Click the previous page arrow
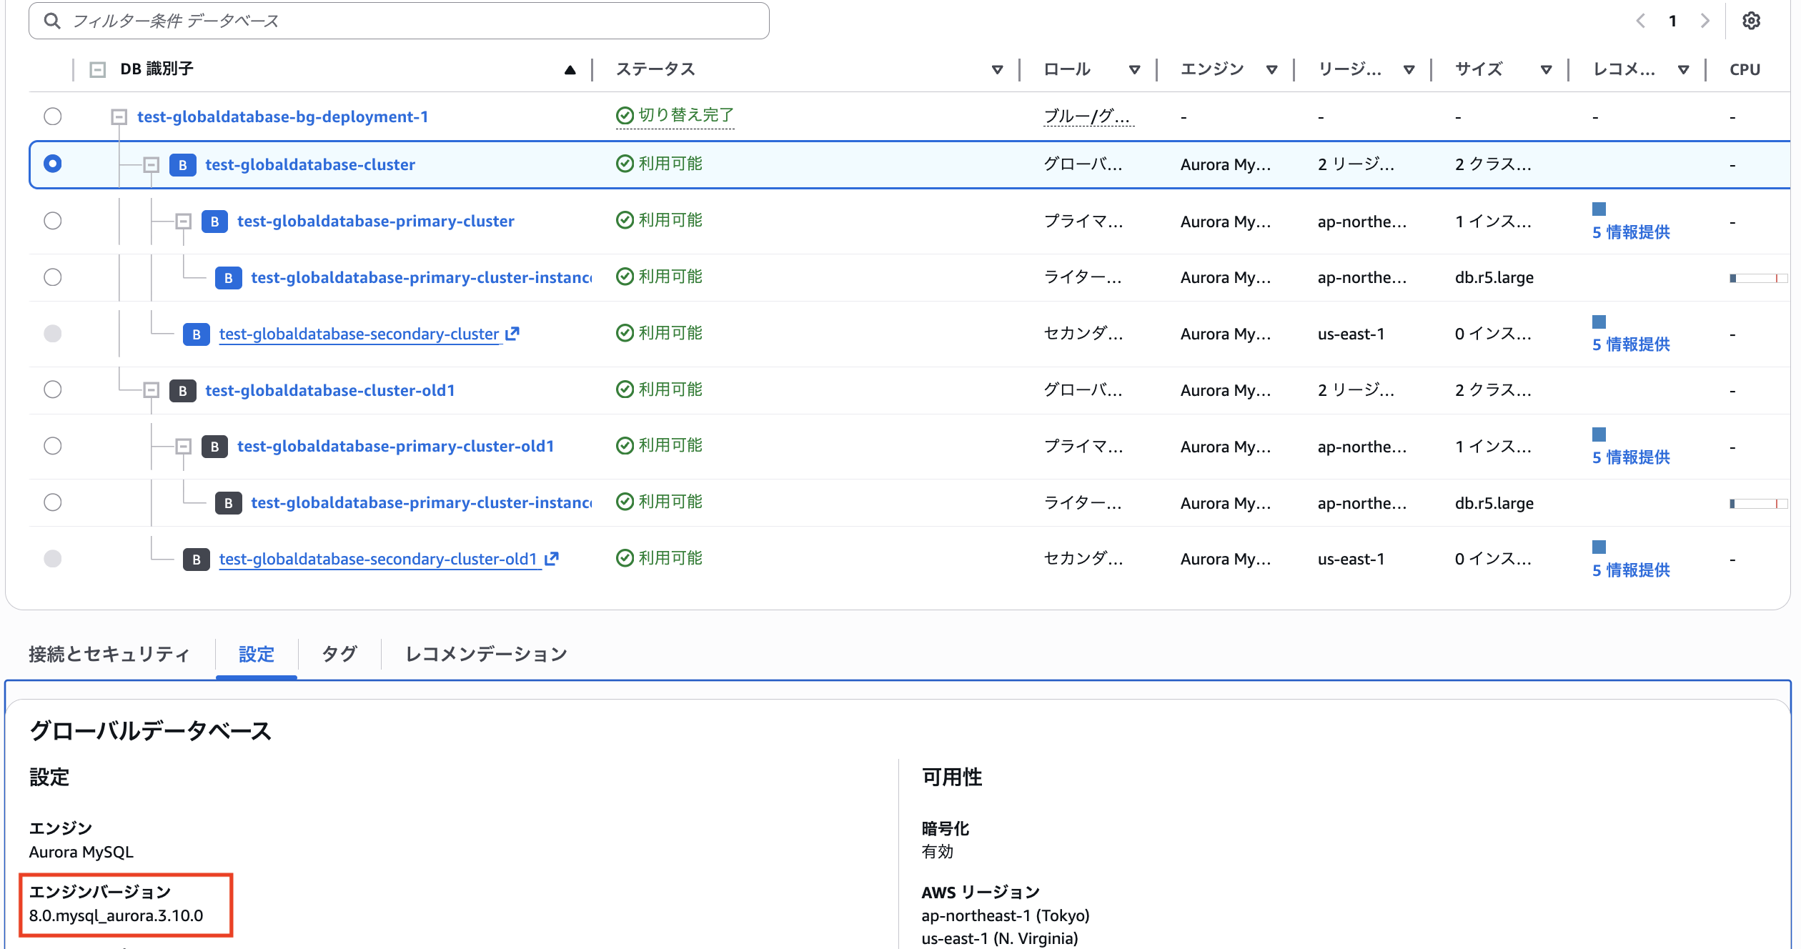This screenshot has width=1801, height=949. coord(1640,20)
